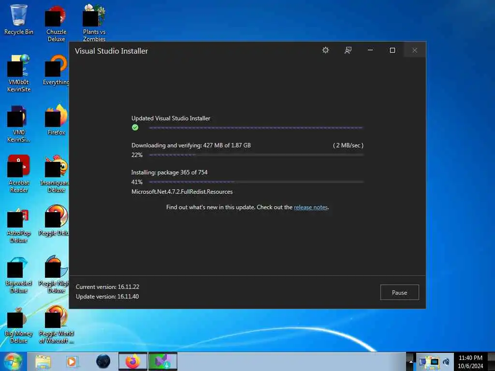Click the volume tray icon
Screen dimensions: 495x371
click(446, 362)
